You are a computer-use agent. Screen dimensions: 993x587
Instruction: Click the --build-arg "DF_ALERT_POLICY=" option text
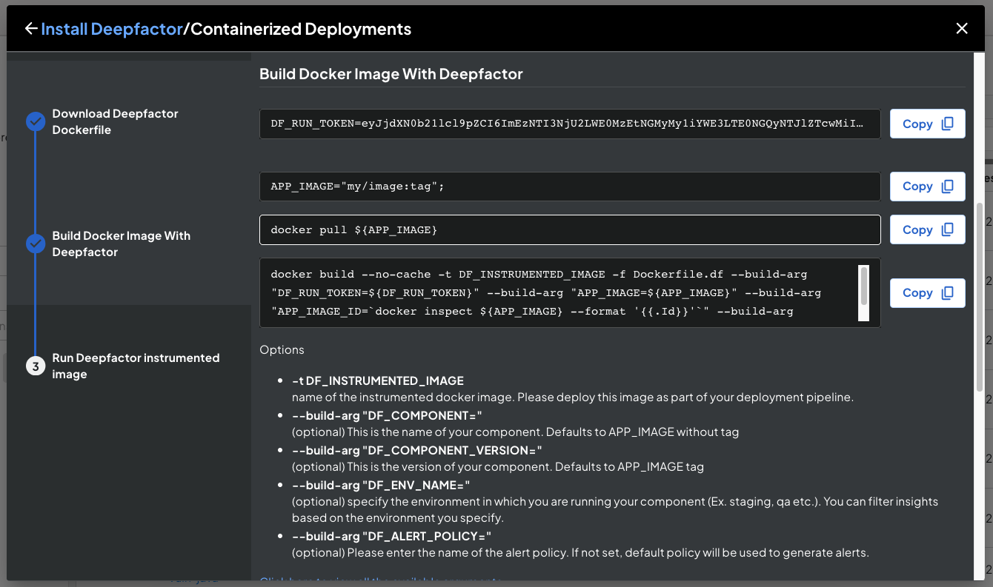tap(392, 535)
